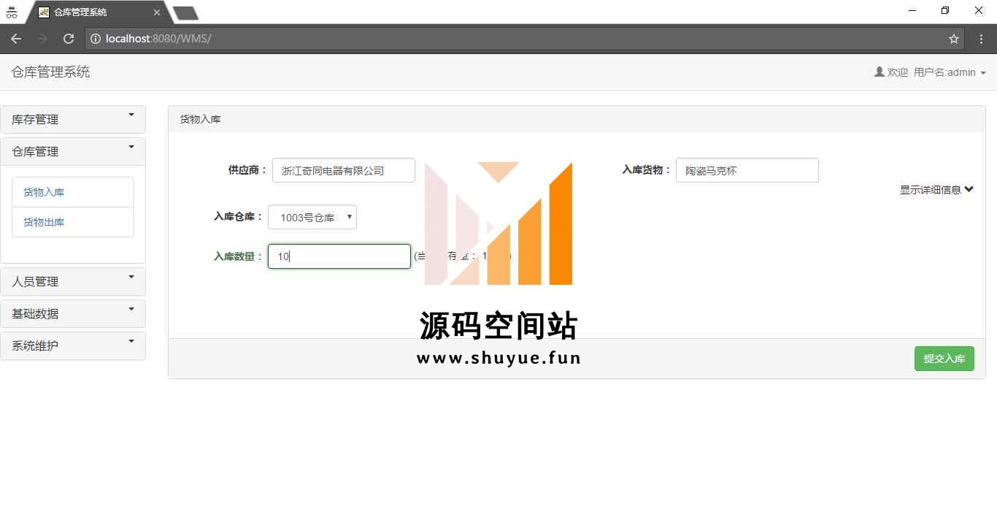Click the 货物入库 panel heading text

coord(200,119)
